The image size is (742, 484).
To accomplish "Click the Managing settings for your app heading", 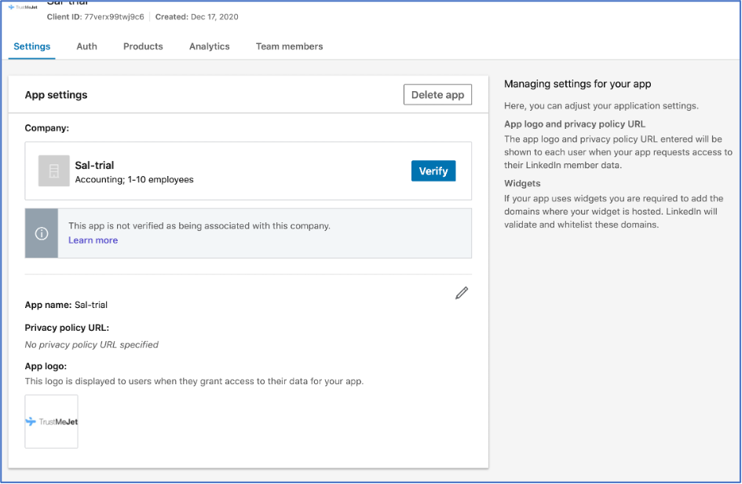I will (577, 84).
